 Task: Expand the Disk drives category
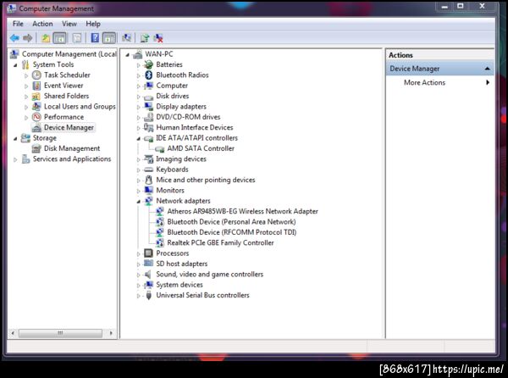pos(138,97)
